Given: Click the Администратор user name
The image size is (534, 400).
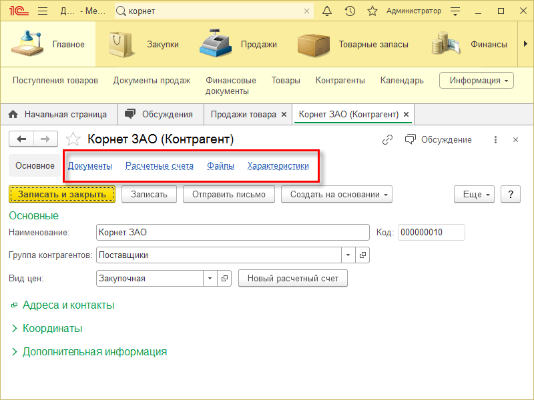Looking at the screenshot, I should [413, 11].
